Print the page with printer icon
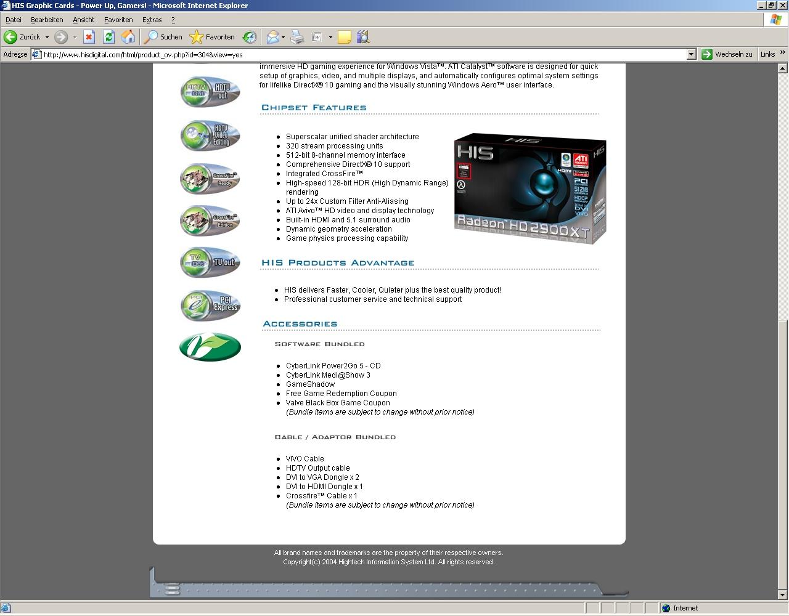This screenshot has width=789, height=616. (x=297, y=37)
